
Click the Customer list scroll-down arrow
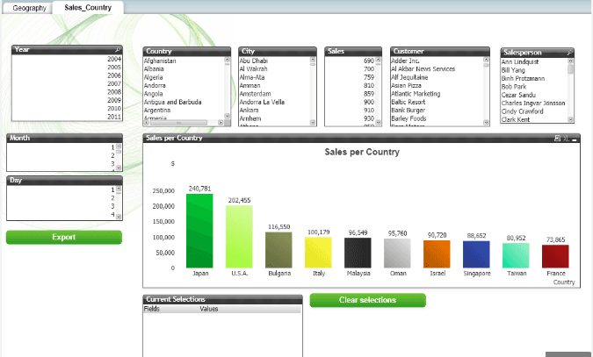coord(486,123)
